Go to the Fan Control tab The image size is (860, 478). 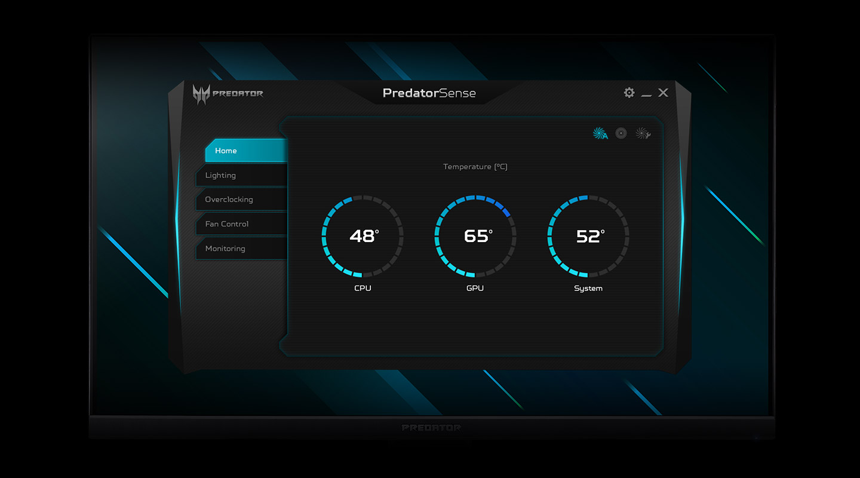242,224
